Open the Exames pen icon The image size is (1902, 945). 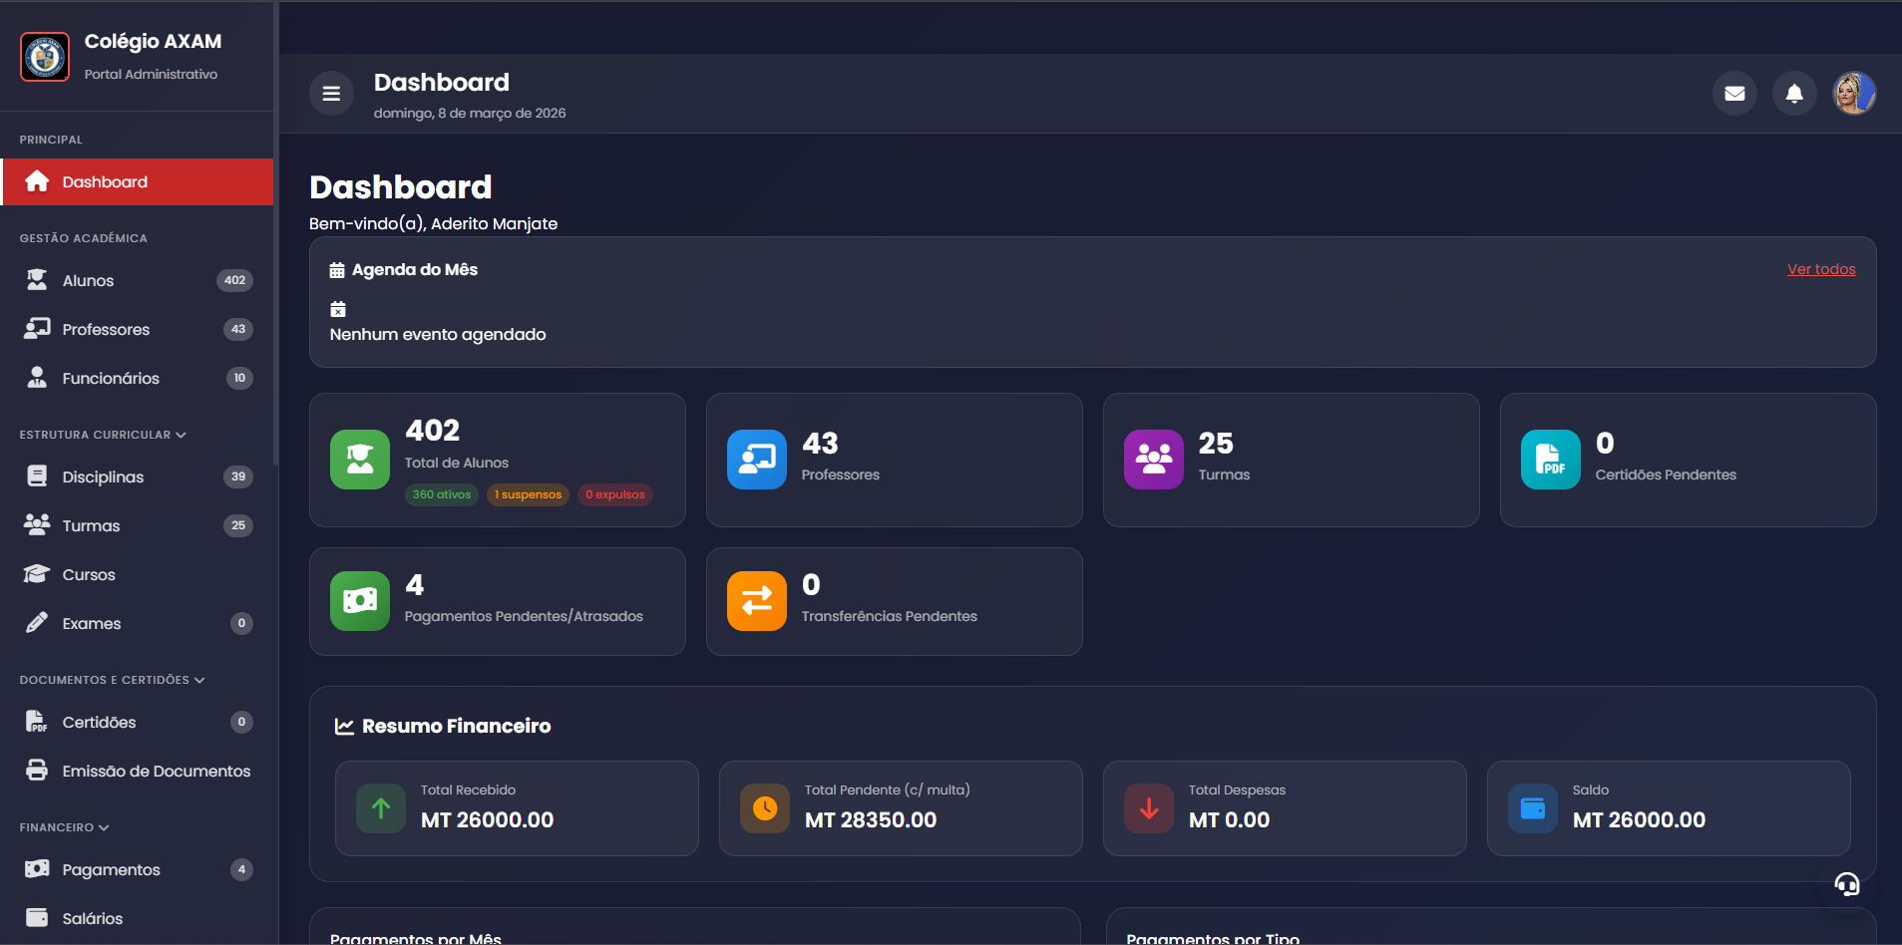pos(37,623)
